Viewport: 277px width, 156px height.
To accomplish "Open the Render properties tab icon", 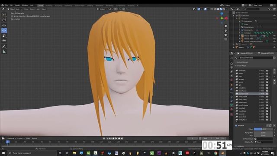I will tap(232, 63).
